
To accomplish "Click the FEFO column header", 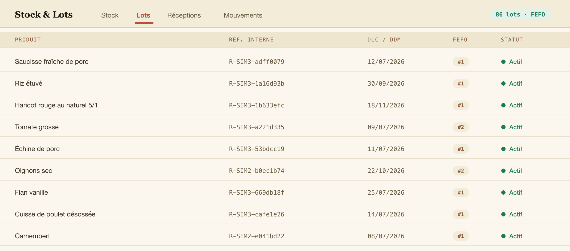I will point(460,40).
